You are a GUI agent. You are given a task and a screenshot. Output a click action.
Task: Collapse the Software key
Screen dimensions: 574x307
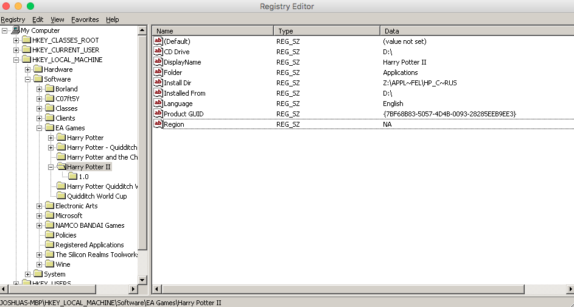pyautogui.click(x=28, y=79)
